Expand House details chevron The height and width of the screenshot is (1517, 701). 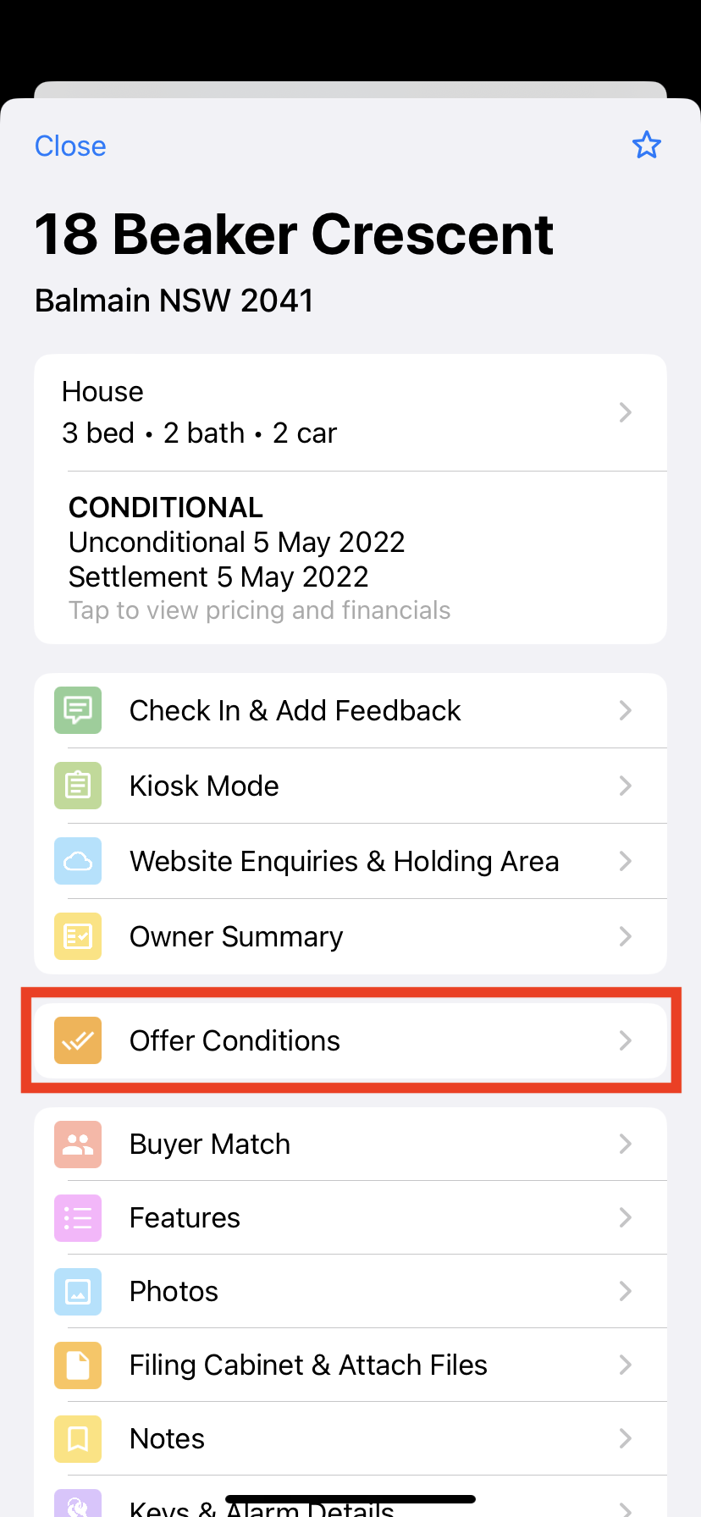pos(626,412)
